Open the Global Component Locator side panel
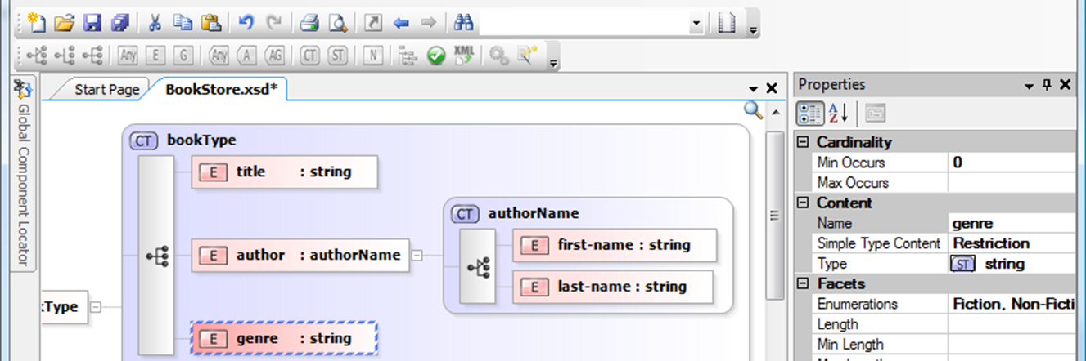Image resolution: width=1086 pixels, height=361 pixels. coord(24,173)
